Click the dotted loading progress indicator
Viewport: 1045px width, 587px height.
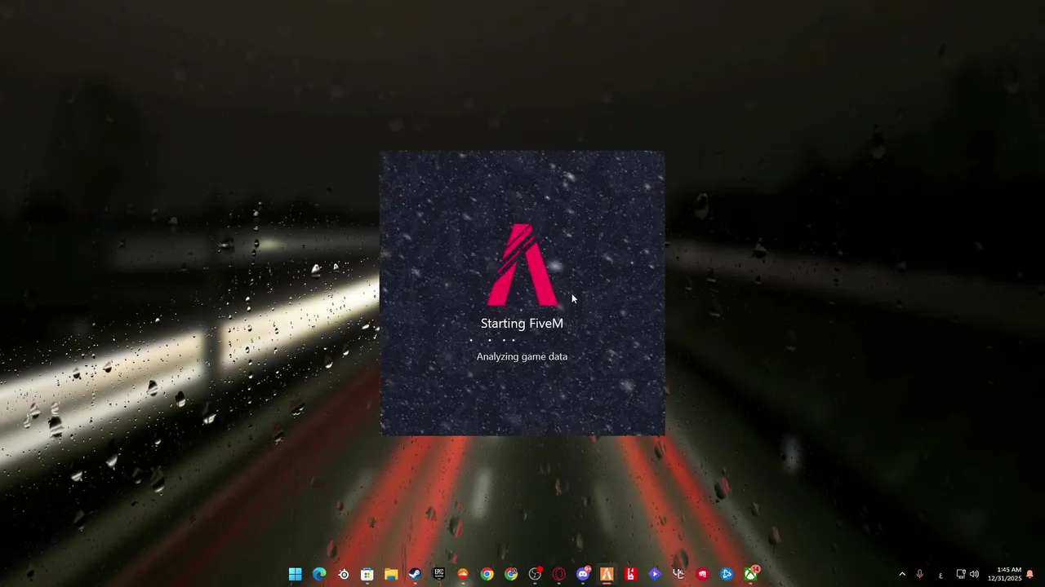tap(492, 340)
